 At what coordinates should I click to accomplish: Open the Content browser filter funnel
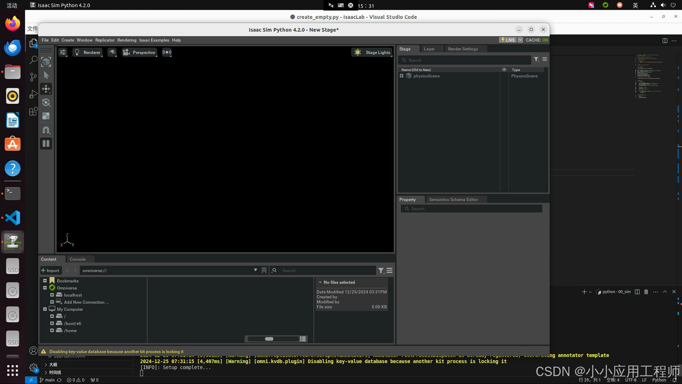click(381, 270)
